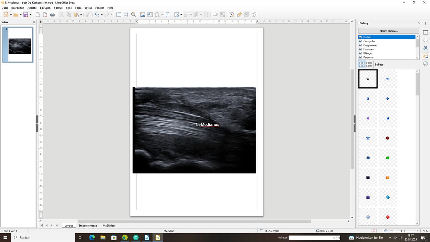Open the Shapes sidebar diamond icon

425,40
